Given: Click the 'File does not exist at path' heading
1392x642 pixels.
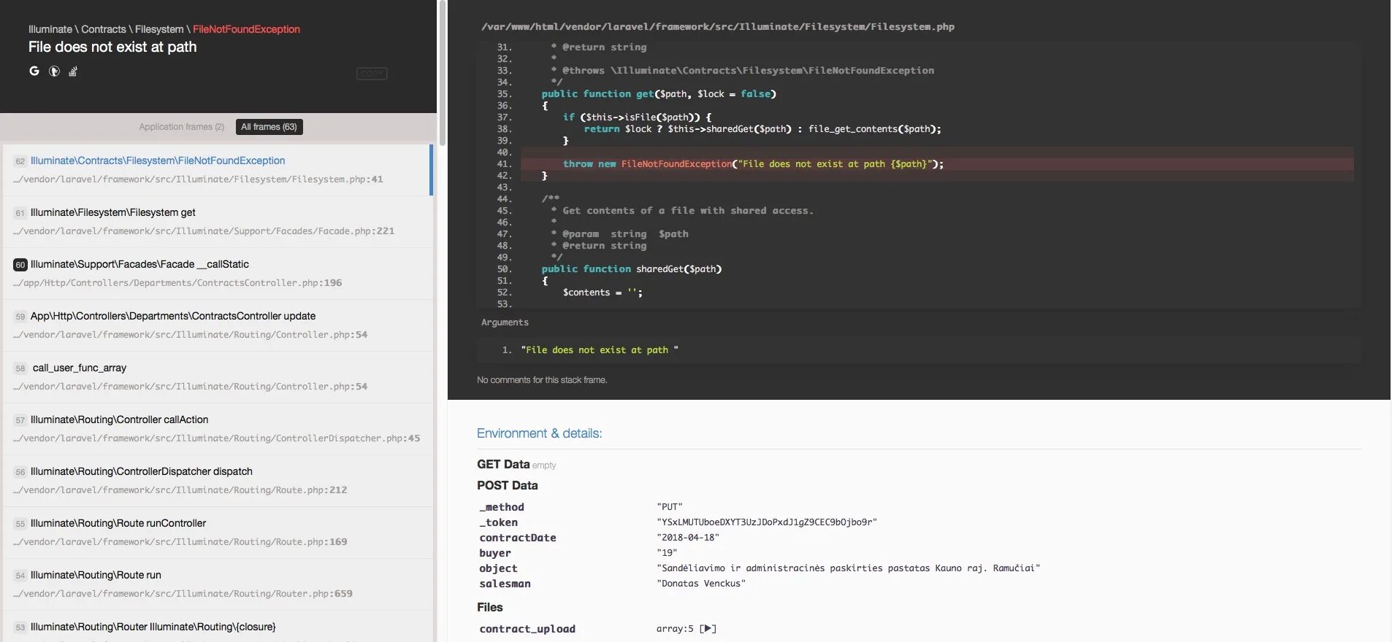Looking at the screenshot, I should (x=112, y=47).
